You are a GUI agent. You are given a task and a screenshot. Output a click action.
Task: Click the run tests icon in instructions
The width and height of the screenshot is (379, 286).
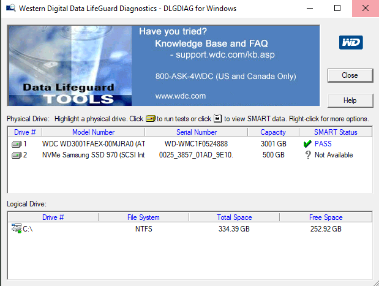pyautogui.click(x=151, y=119)
